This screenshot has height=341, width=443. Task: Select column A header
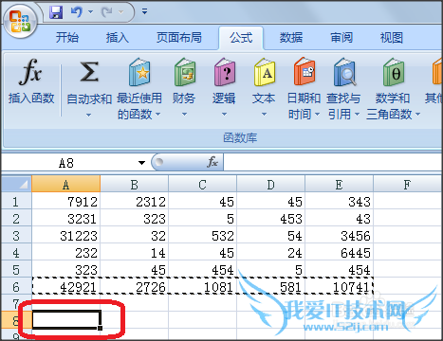click(65, 184)
